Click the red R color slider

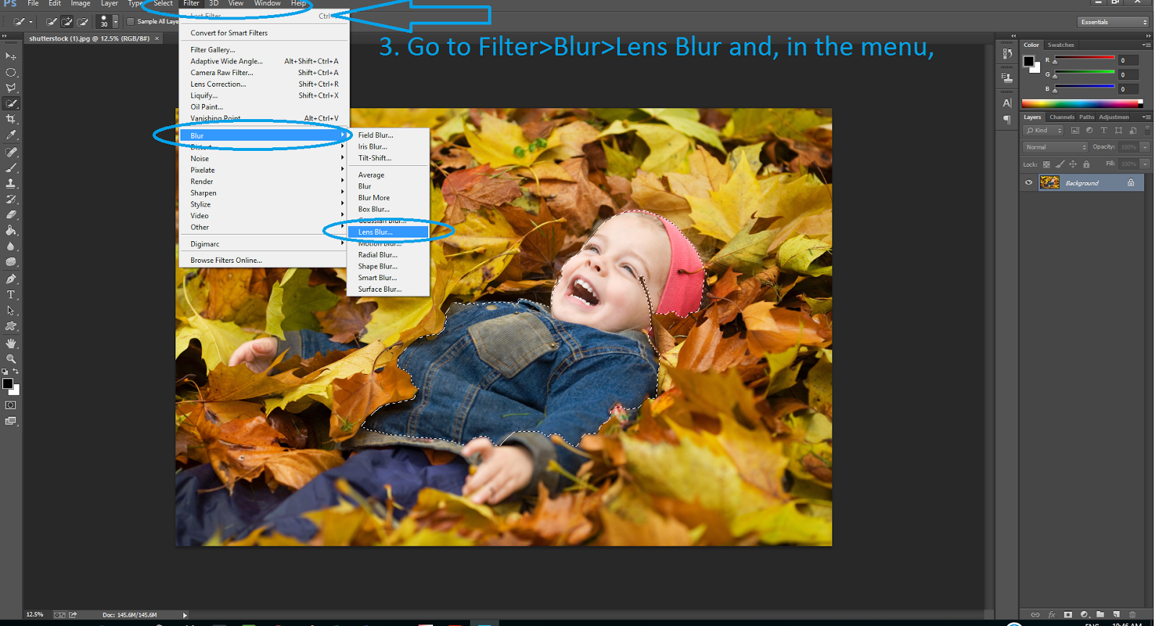pos(1084,58)
